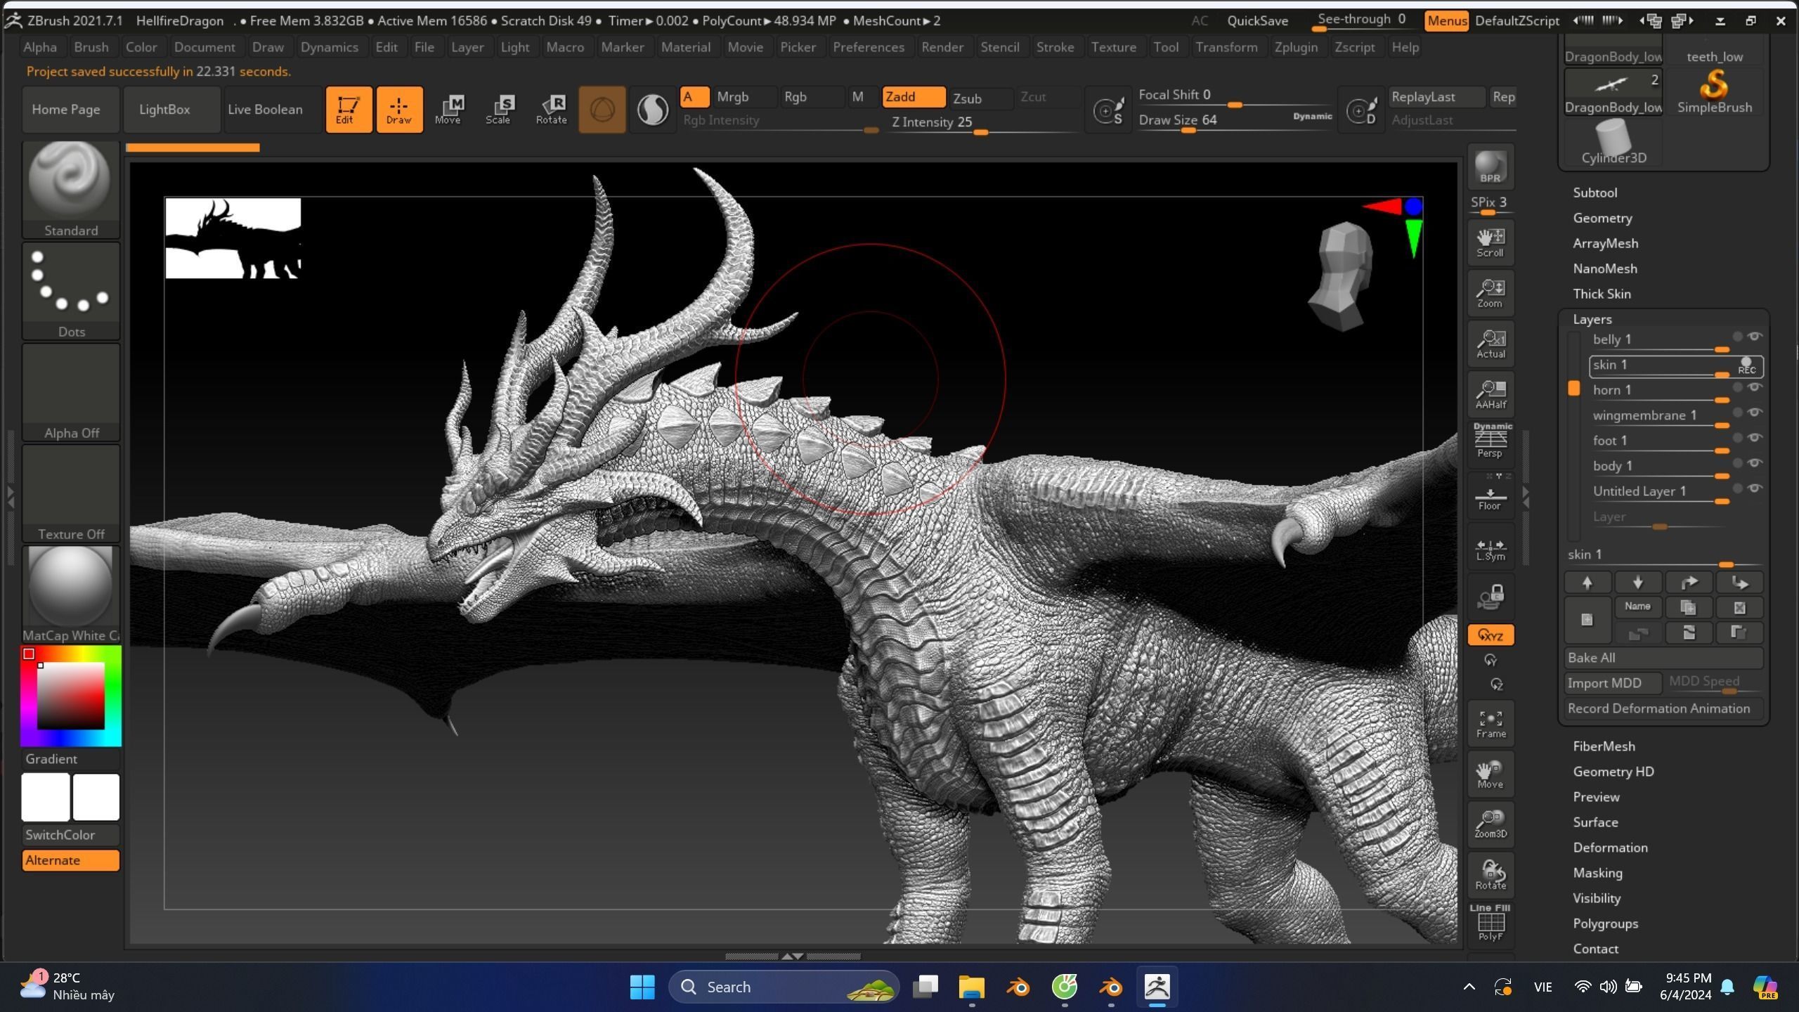
Task: Click Bake All layers button
Action: tap(1663, 658)
